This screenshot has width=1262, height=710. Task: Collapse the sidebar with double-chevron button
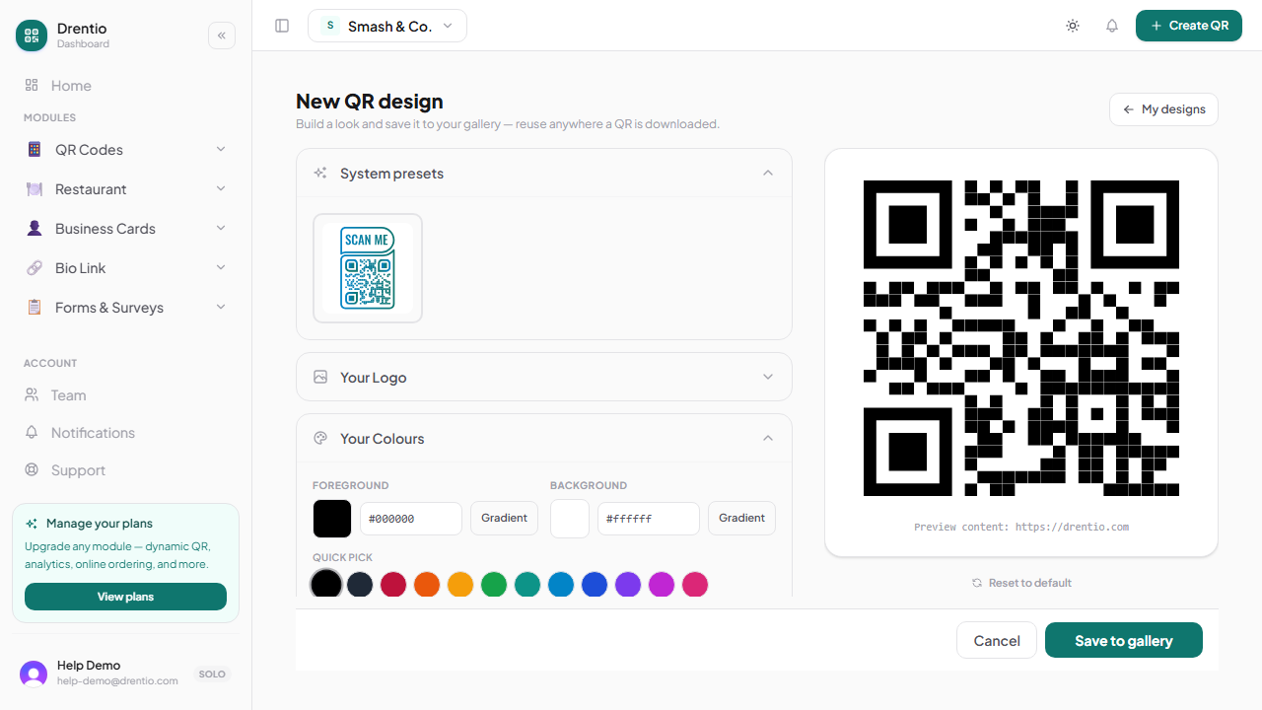coord(222,35)
